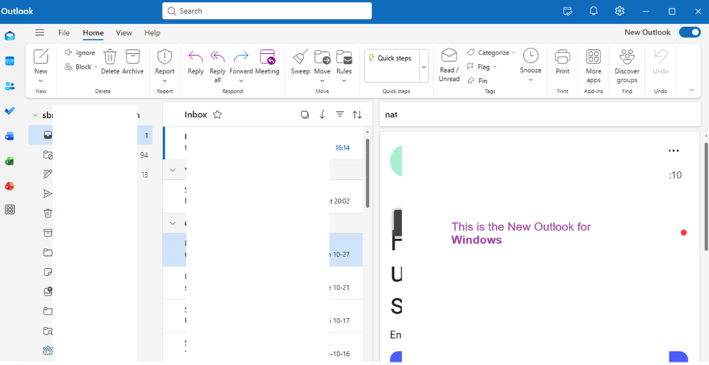Ignore the conversation
Image resolution: width=709 pixels, height=365 pixels.
coord(80,53)
